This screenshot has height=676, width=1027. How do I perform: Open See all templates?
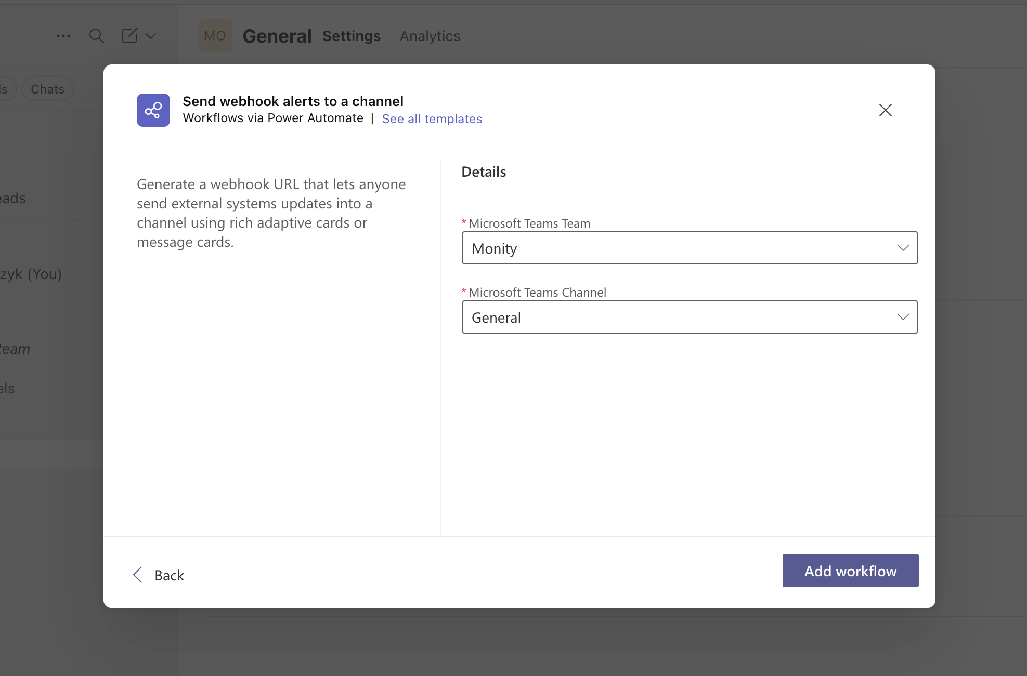432,119
